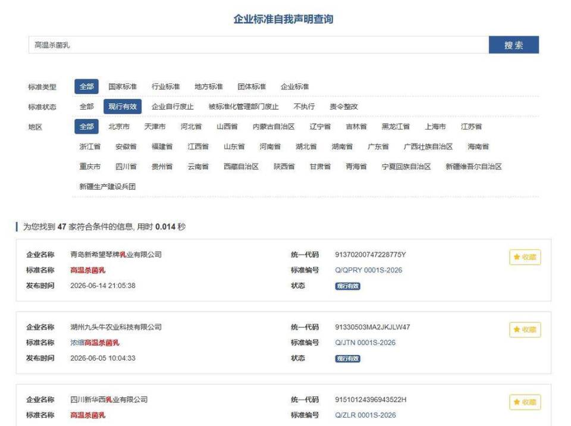Filter region to 湖北省
The height and width of the screenshot is (426, 571).
coord(306,147)
